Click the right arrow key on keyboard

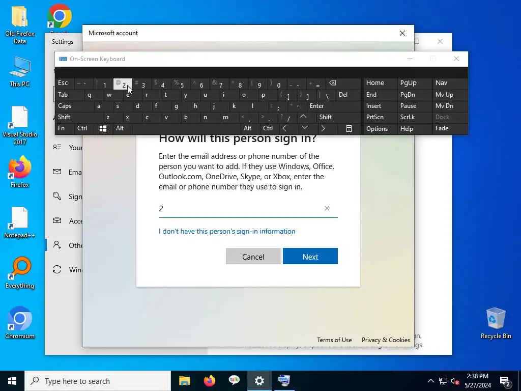[x=323, y=129]
